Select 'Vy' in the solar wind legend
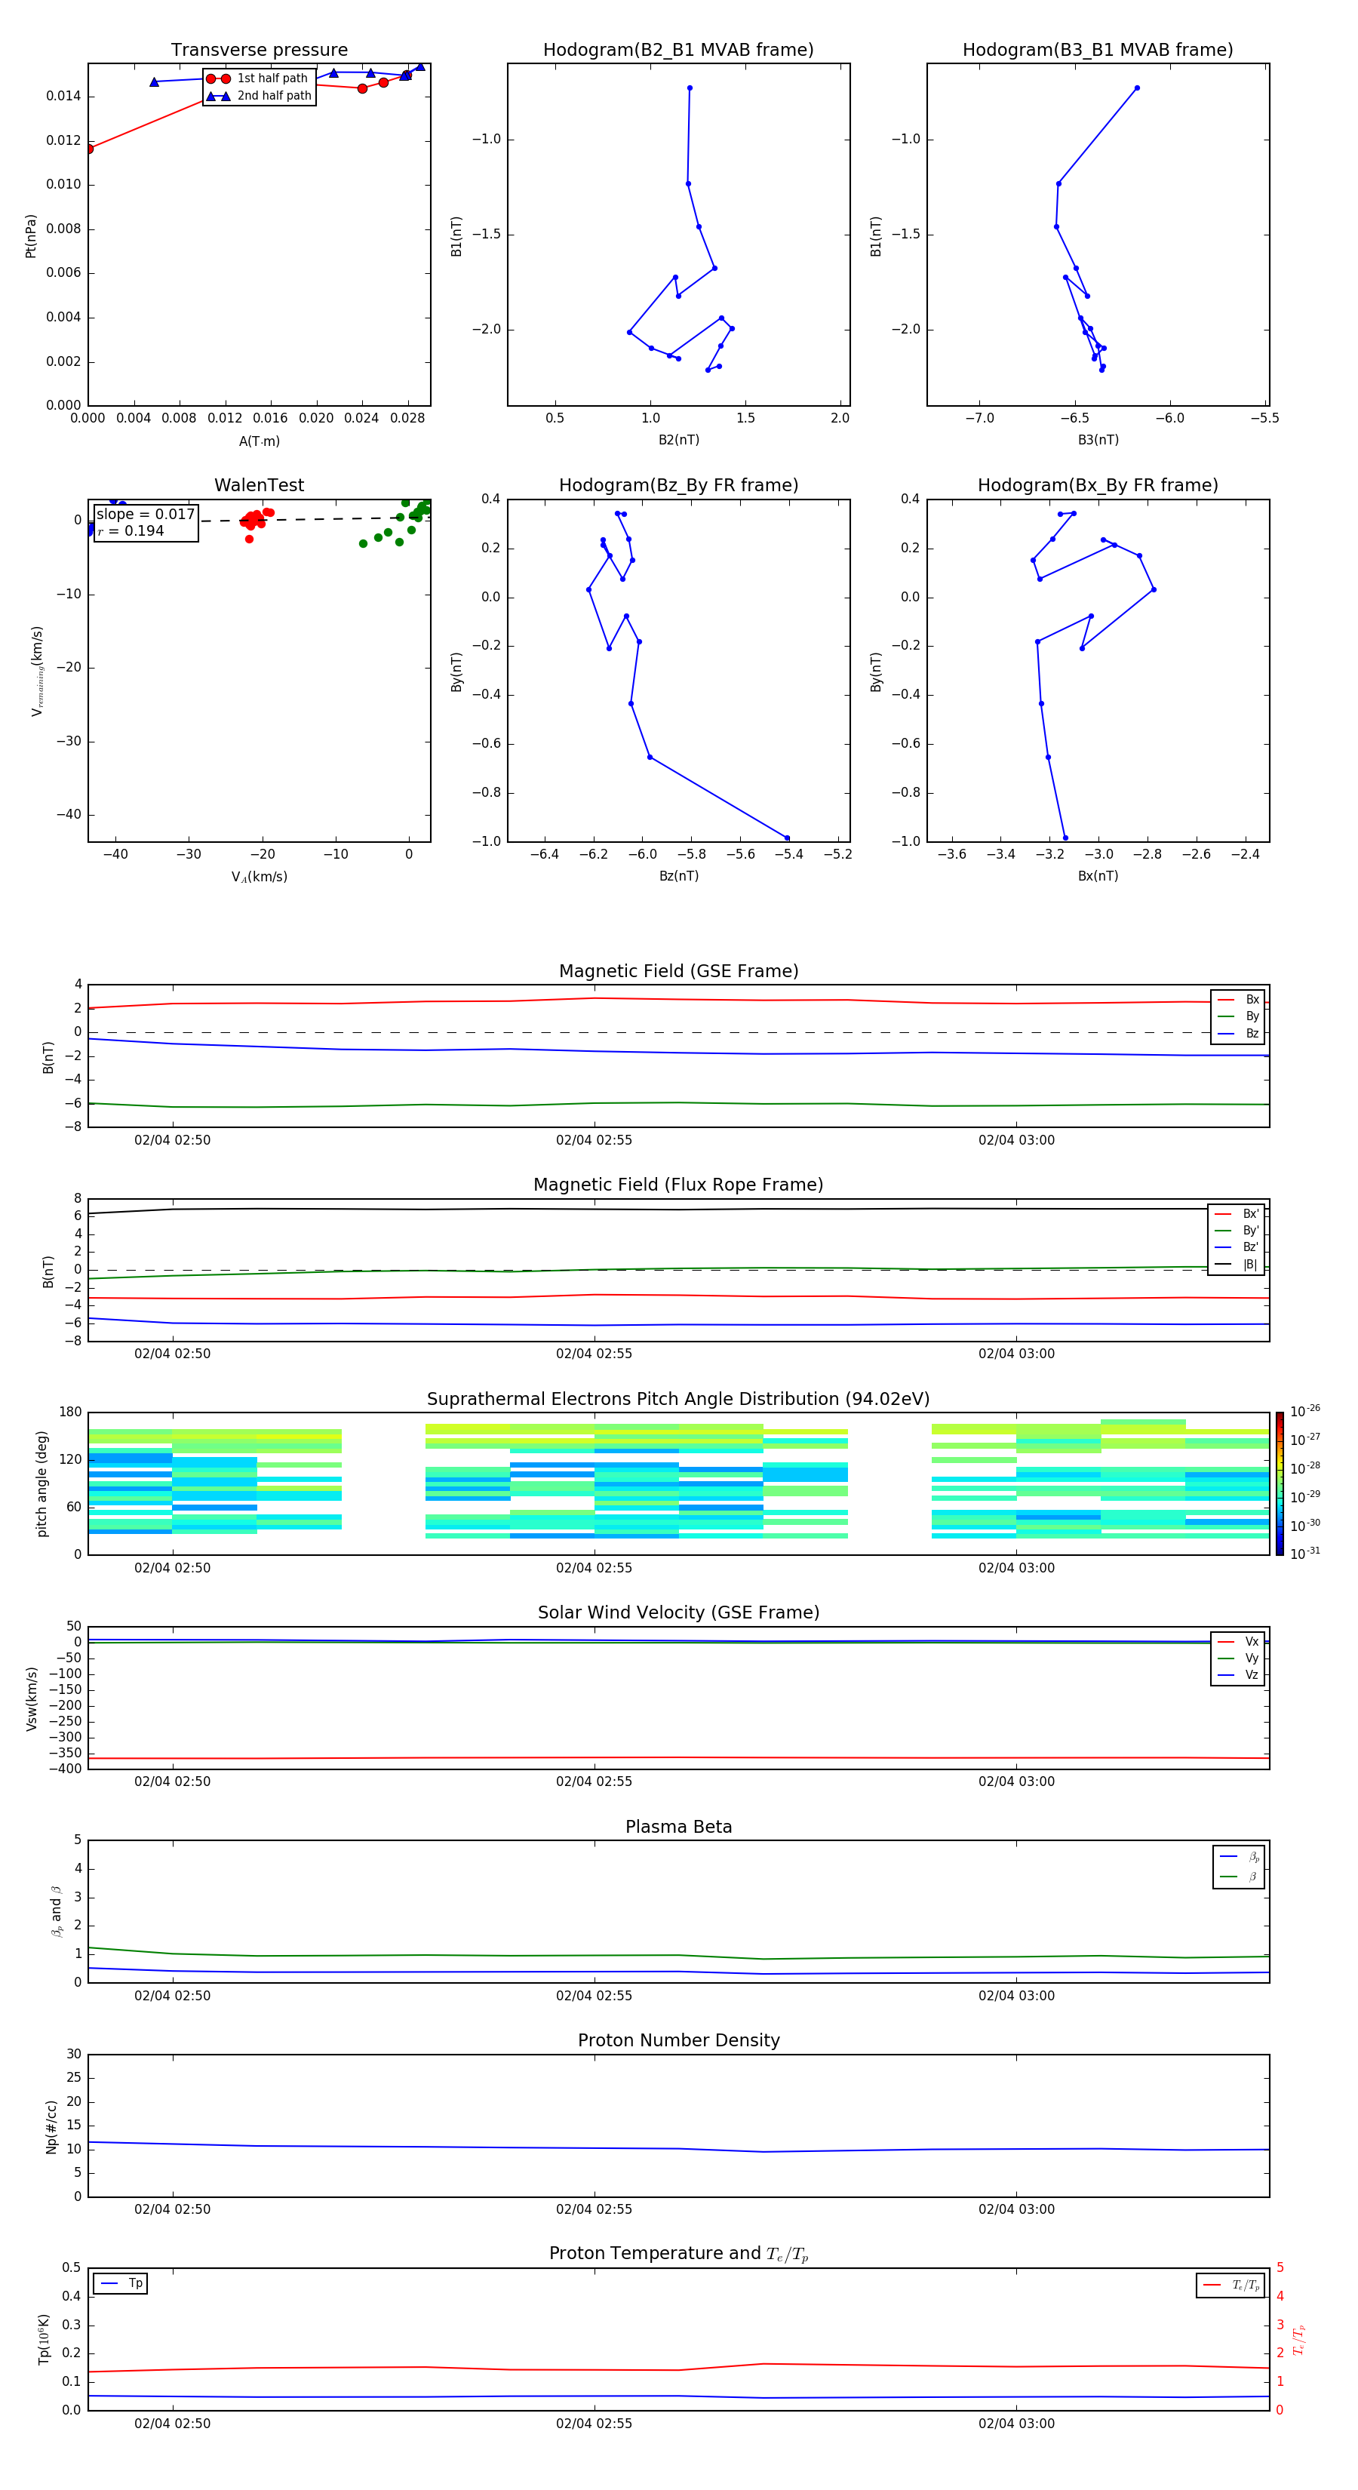This screenshot has width=1358, height=2490. tap(1238, 1658)
